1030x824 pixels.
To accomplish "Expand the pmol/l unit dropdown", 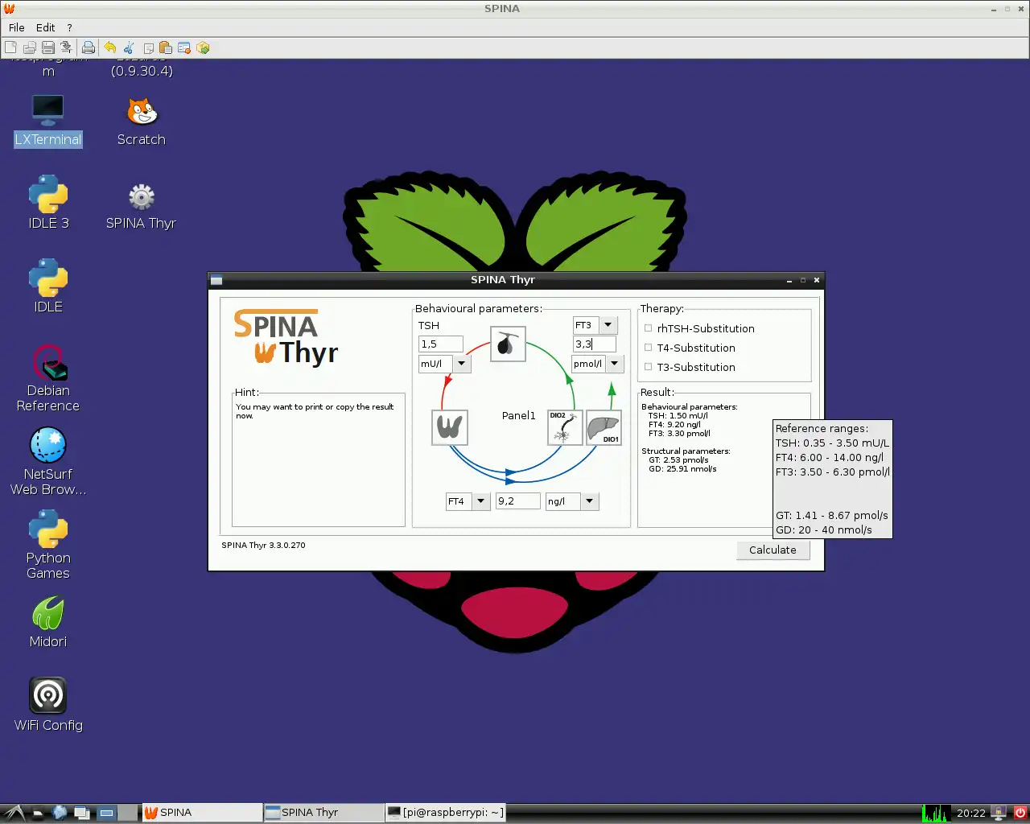I will click(x=615, y=364).
